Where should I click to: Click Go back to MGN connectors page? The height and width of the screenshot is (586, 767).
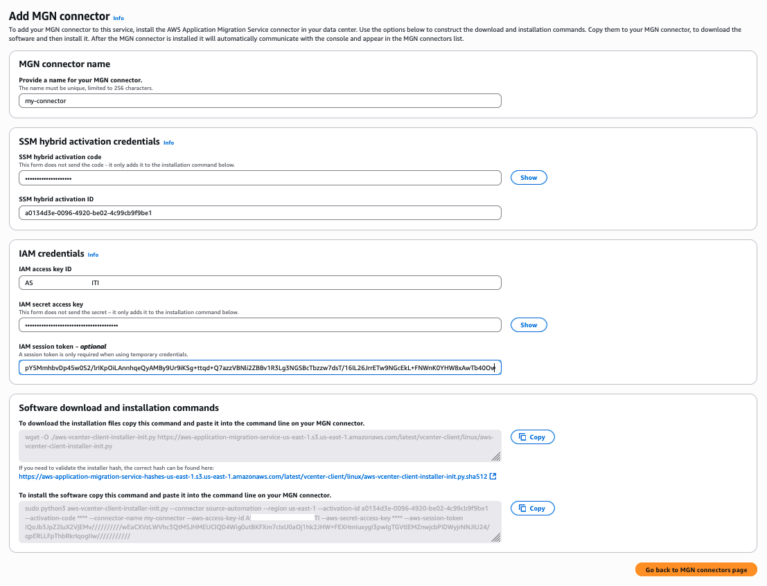click(x=696, y=569)
